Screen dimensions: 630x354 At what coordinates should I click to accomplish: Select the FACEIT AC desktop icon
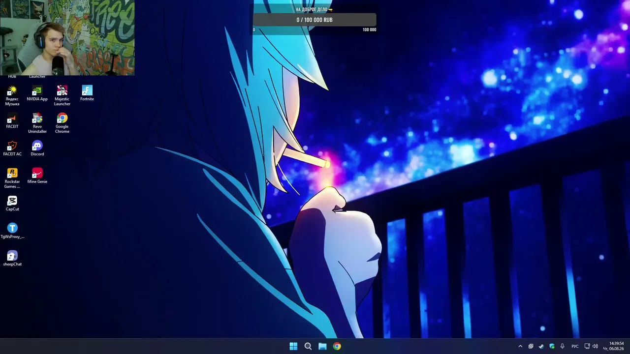12,148
